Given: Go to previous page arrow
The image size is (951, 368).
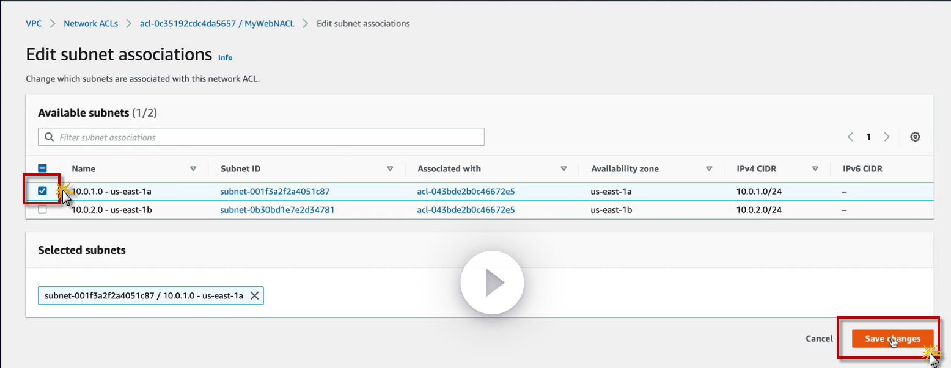Looking at the screenshot, I should point(850,137).
